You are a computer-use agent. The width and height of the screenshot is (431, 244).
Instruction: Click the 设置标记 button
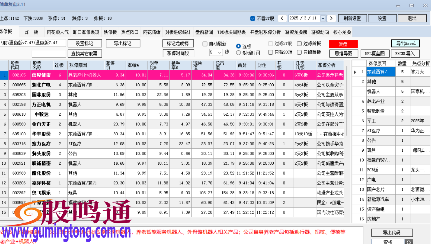pos(85,43)
